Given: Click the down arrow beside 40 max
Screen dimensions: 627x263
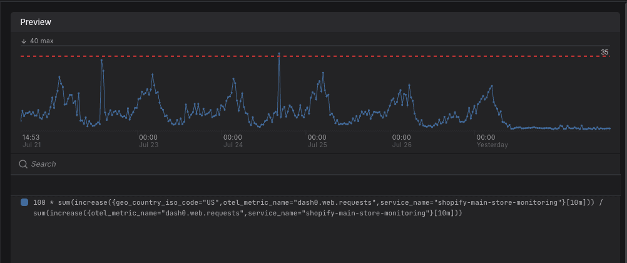Looking at the screenshot, I should click(24, 41).
